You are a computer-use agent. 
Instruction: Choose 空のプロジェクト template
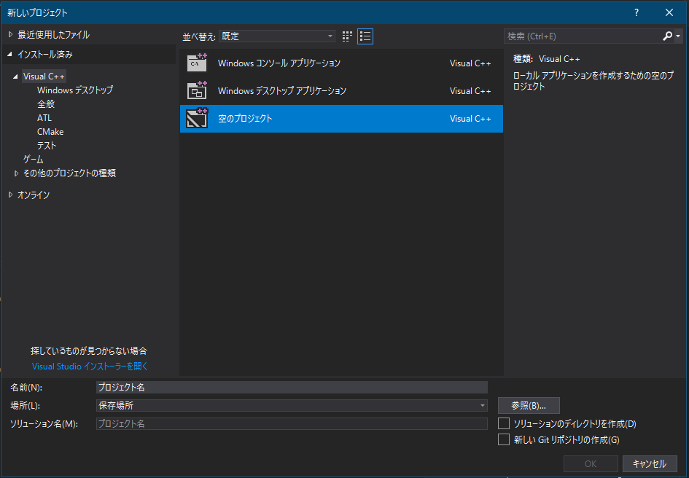341,118
